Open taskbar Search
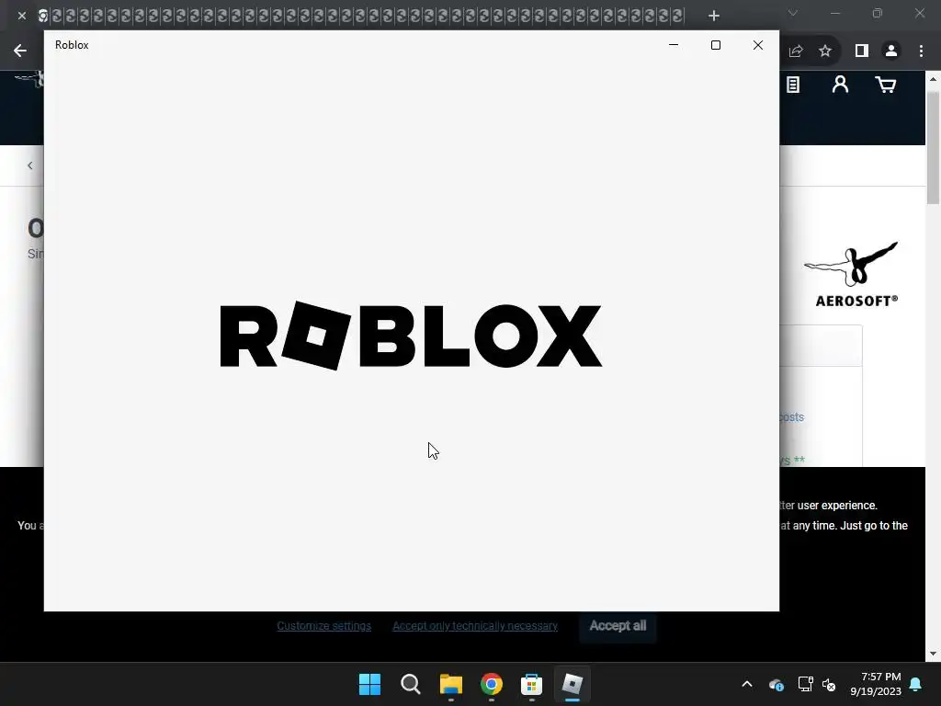Image resolution: width=941 pixels, height=706 pixels. coord(411,684)
